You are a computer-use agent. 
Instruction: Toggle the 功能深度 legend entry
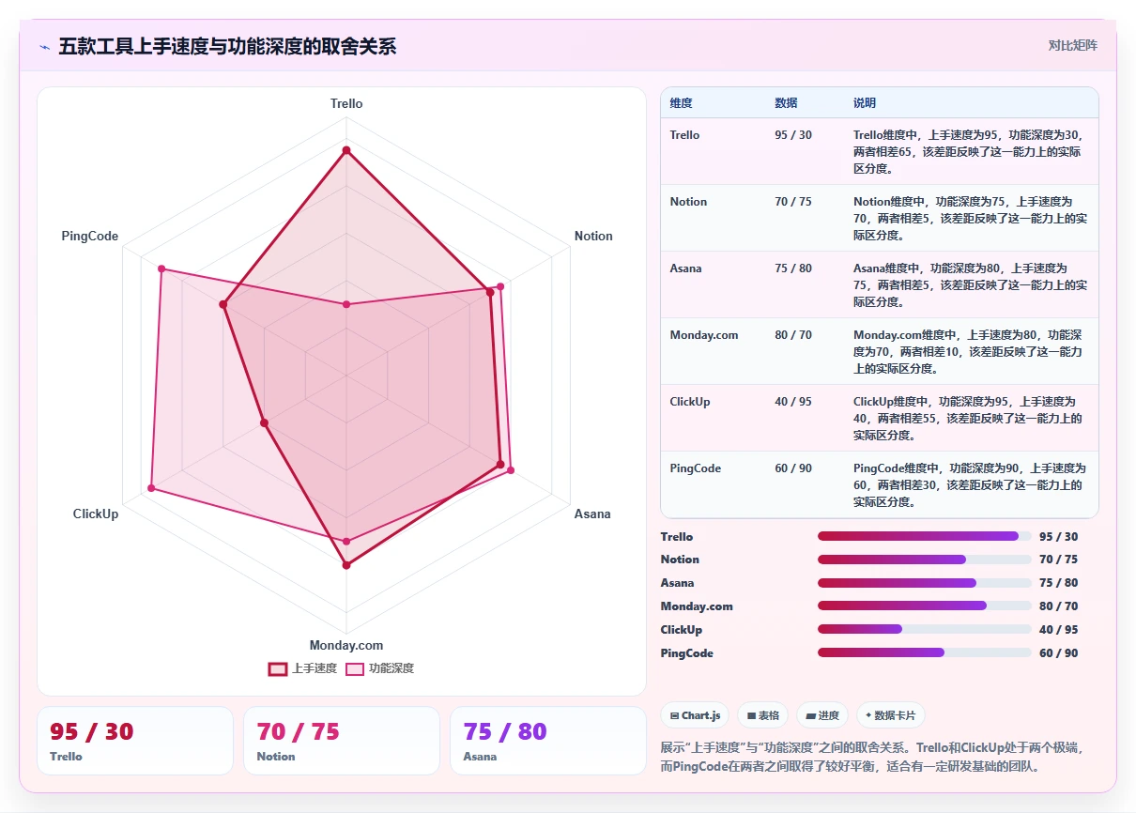(379, 668)
